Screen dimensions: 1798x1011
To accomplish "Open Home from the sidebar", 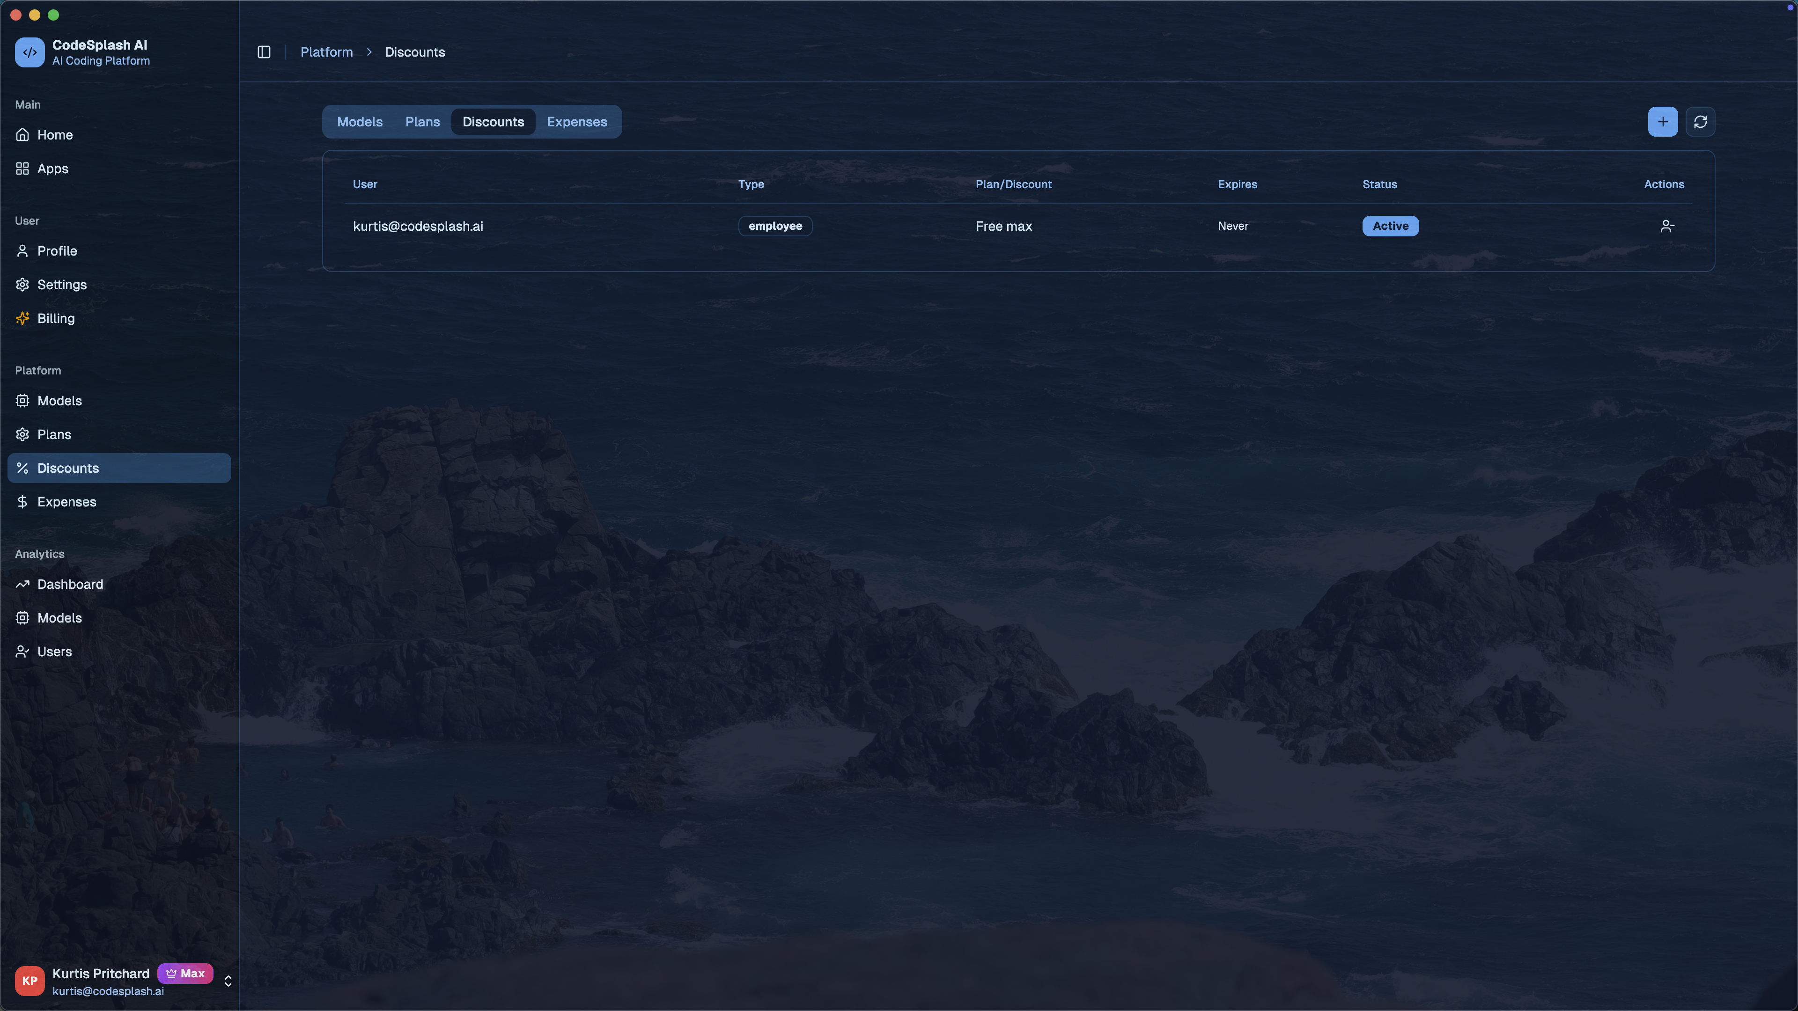I will coord(54,135).
